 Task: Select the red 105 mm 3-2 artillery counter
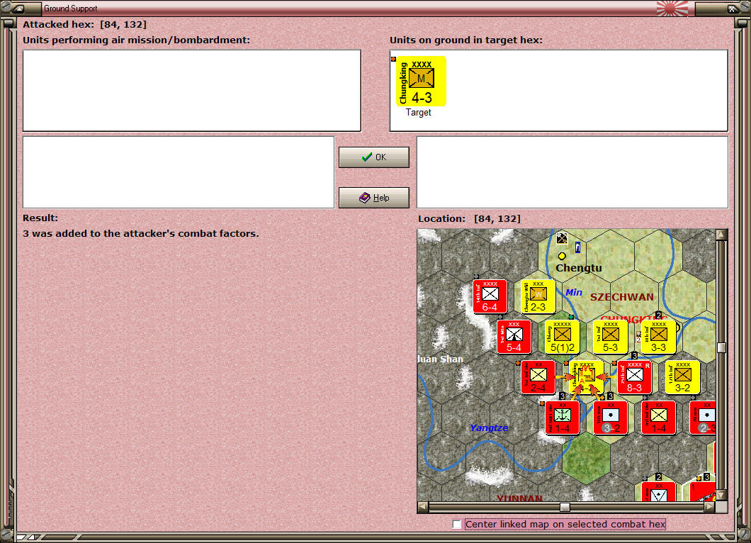(x=610, y=418)
